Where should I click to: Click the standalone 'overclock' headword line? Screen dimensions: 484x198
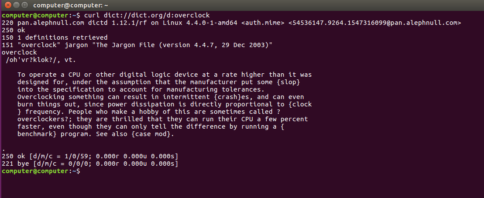pyautogui.click(x=19, y=52)
